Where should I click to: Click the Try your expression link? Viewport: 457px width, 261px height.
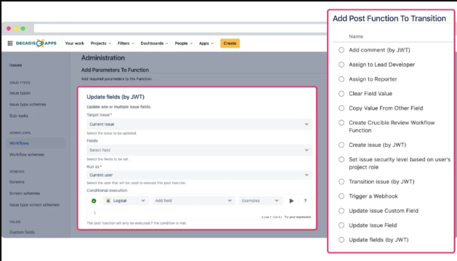coord(297,217)
